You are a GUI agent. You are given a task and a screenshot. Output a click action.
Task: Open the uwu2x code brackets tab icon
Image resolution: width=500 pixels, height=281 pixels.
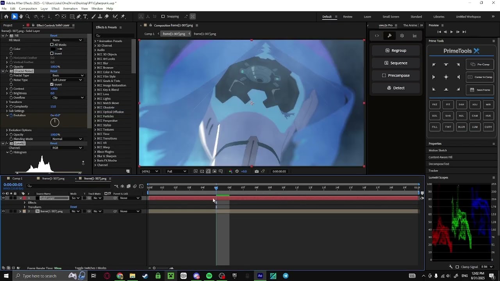(377, 36)
